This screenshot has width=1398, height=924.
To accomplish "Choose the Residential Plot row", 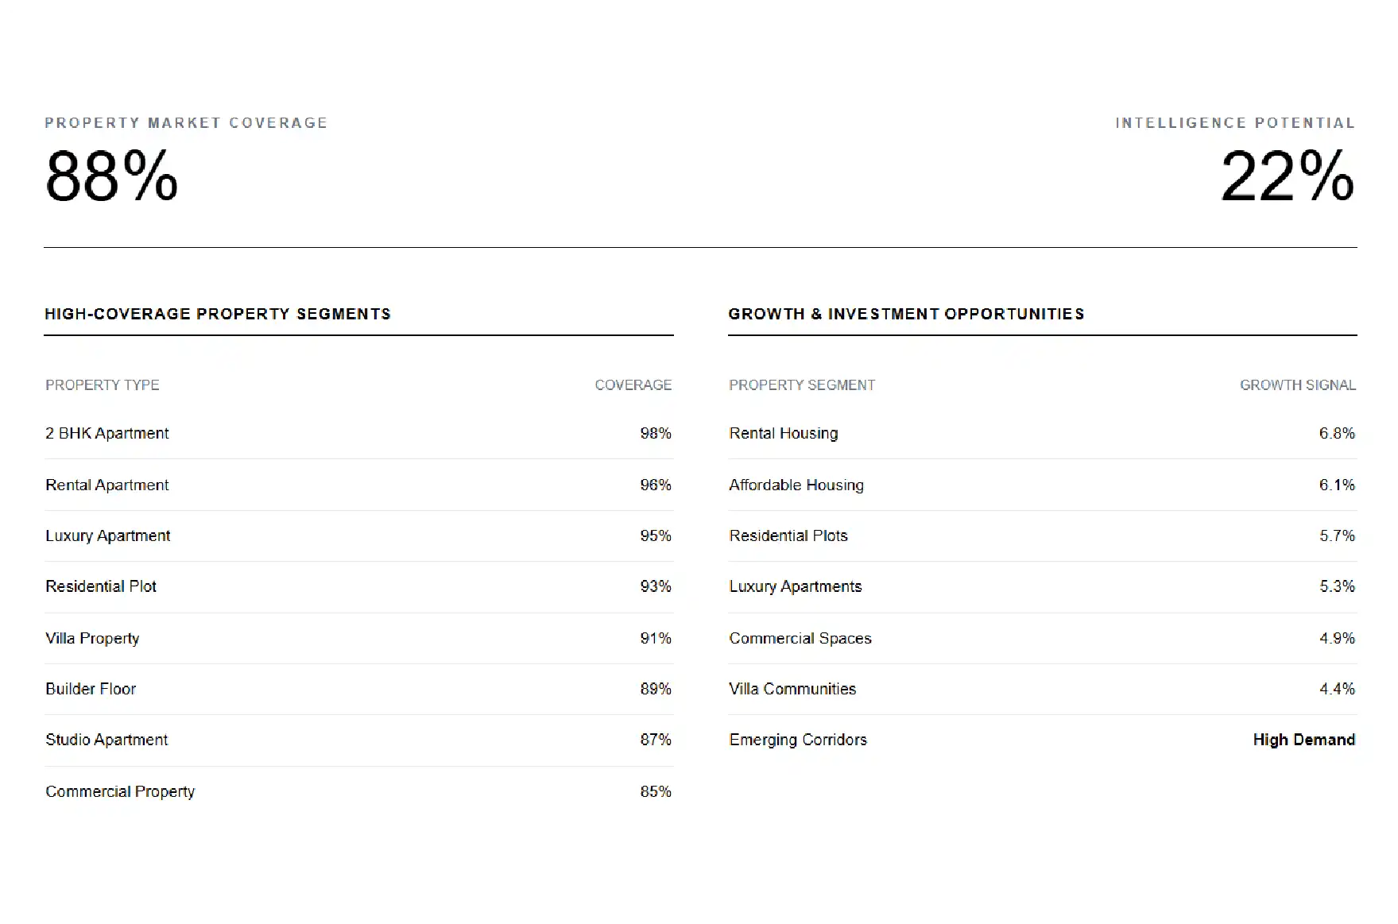I will pyautogui.click(x=358, y=586).
